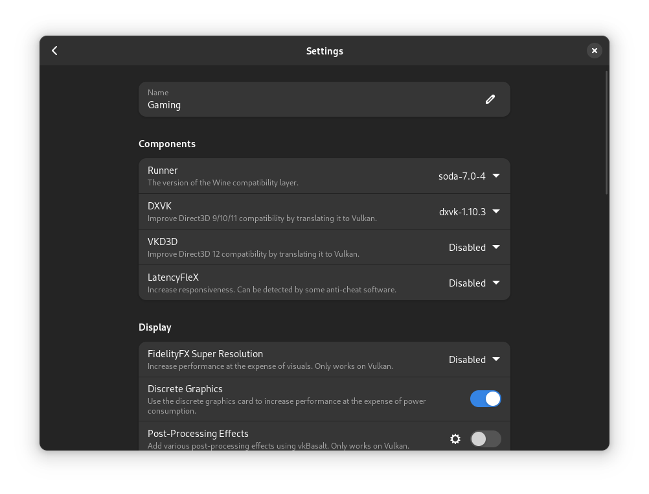The height and width of the screenshot is (494, 649).
Task: Click the Name field showing Gaming
Action: tap(324, 99)
